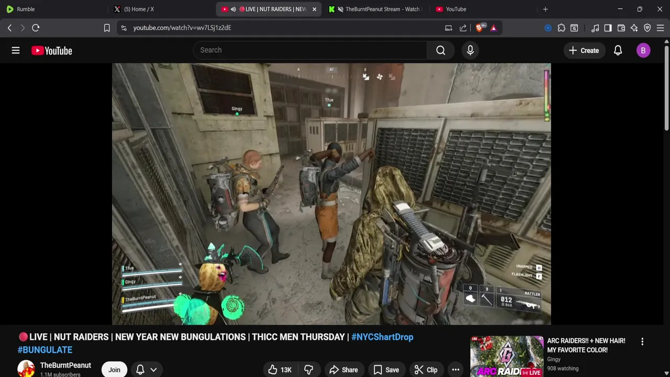
Task: Open Brave VPN shield icon
Action: click(647, 28)
